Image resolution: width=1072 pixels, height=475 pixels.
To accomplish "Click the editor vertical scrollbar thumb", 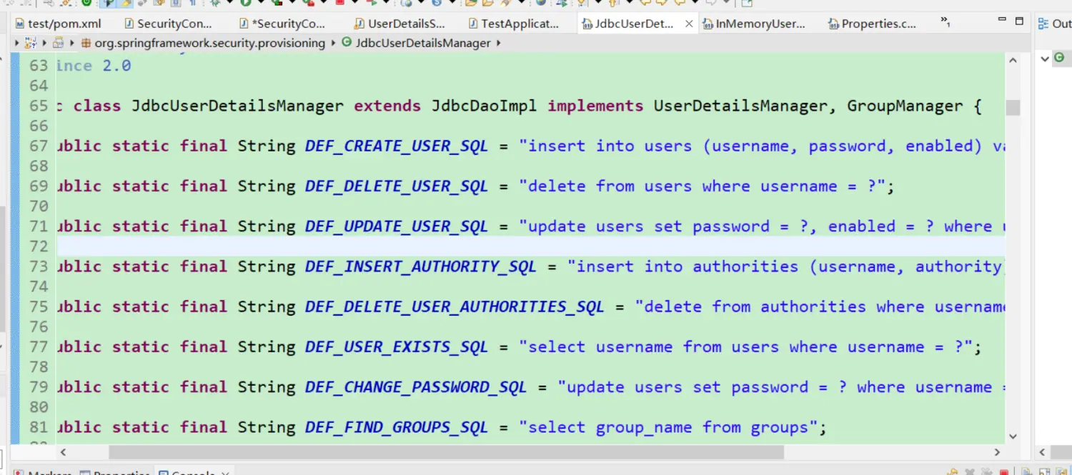I will click(1013, 108).
